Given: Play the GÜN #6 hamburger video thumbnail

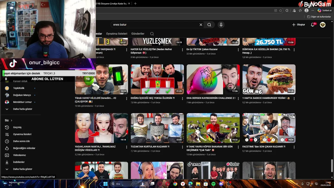Looking at the screenshot, I should (269, 79).
